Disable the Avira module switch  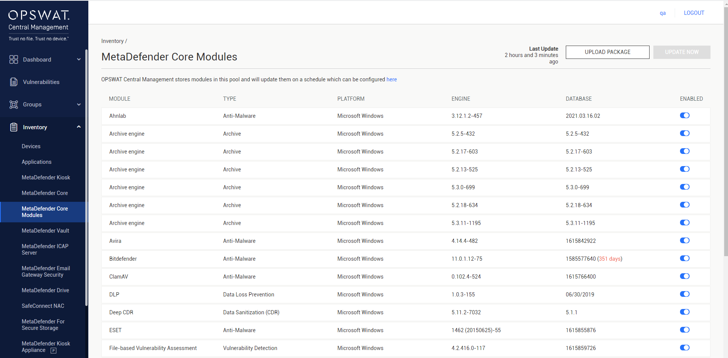click(685, 241)
